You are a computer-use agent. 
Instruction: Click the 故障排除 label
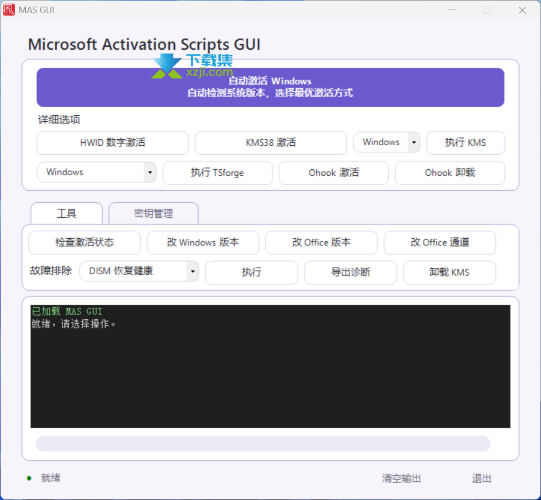51,270
